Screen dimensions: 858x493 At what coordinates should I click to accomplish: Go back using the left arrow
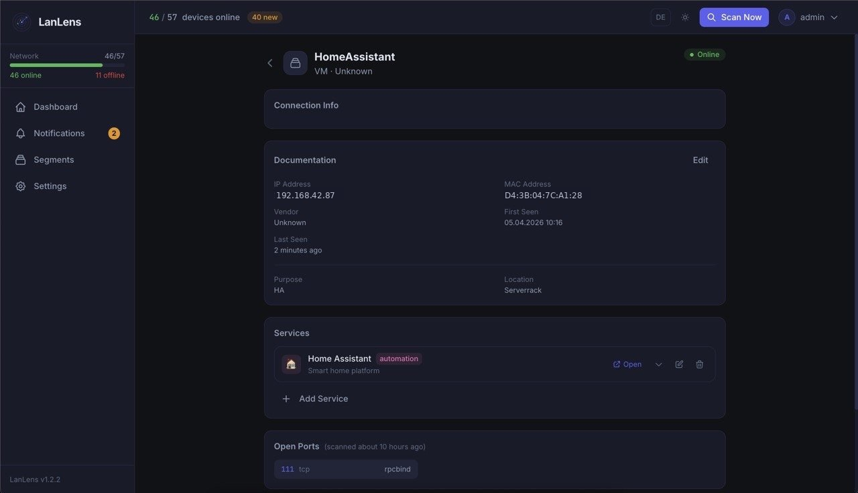click(270, 63)
